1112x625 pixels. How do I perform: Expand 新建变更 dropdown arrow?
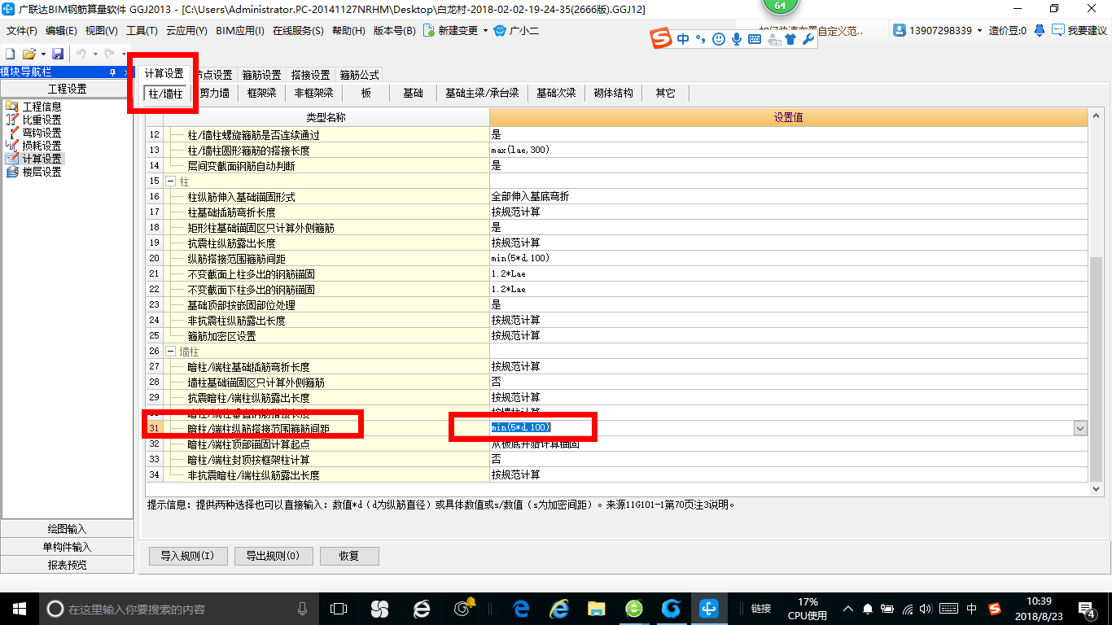(x=485, y=31)
